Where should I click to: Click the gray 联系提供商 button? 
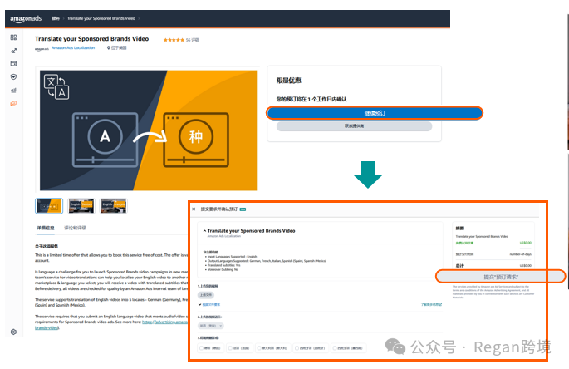pos(354,126)
